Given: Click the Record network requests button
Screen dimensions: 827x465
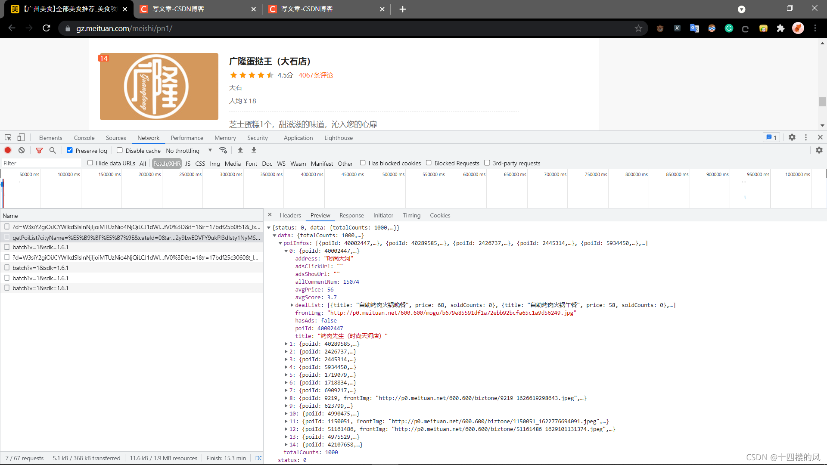Looking at the screenshot, I should click(8, 150).
